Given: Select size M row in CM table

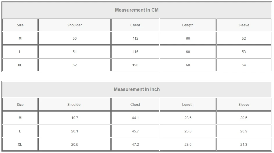Looking at the screenshot, I should 20,39.
